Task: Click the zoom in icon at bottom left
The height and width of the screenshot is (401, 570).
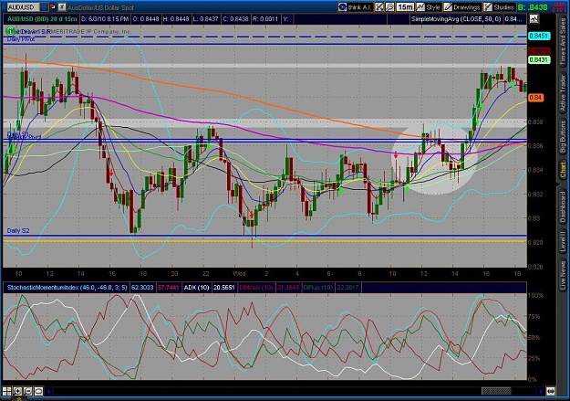Action: click(17, 392)
